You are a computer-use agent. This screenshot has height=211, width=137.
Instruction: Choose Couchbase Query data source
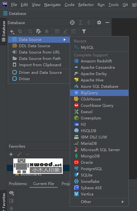pyautogui.click(x=99, y=105)
